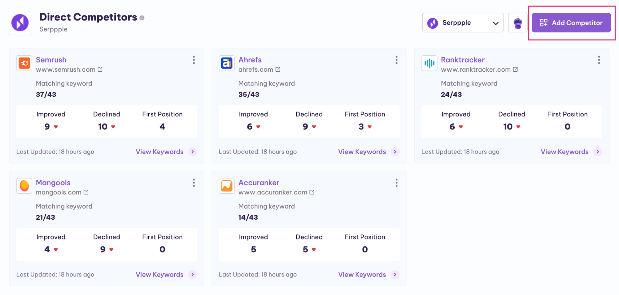The width and height of the screenshot is (619, 295).
Task: Click the 24/43 matching keyword value
Action: point(451,95)
